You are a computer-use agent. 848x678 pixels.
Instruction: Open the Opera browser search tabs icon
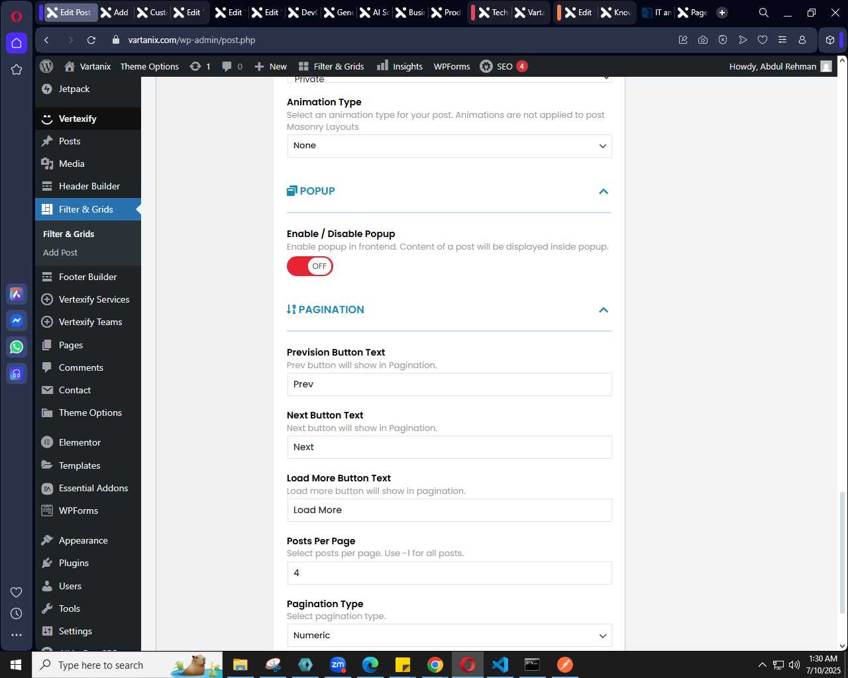coord(764,13)
